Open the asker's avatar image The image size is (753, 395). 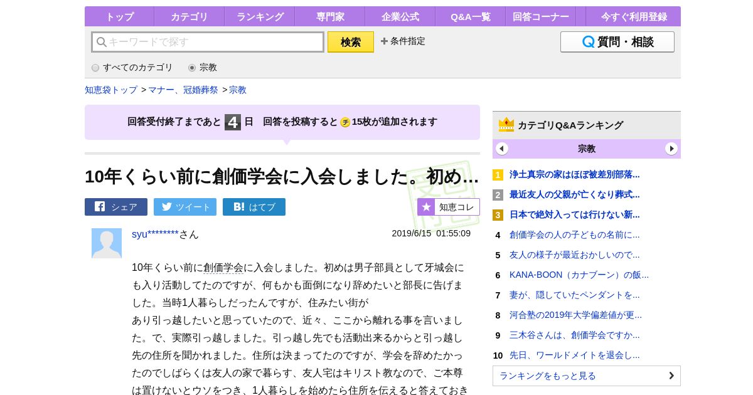(107, 243)
